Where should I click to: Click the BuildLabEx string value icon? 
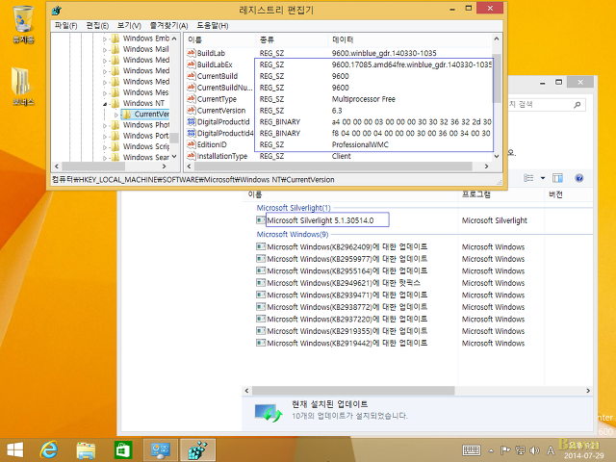pos(192,64)
